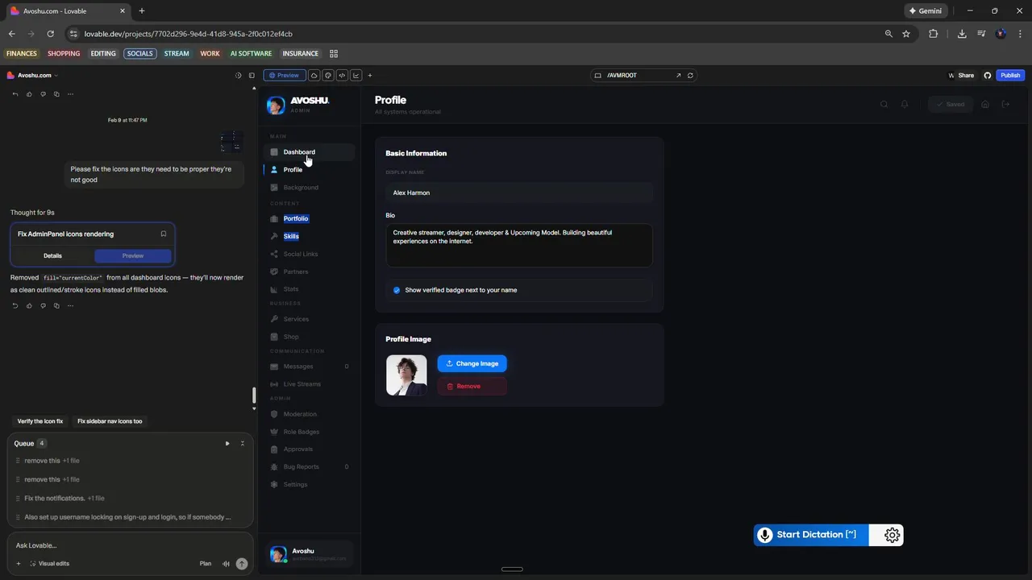This screenshot has width=1032, height=580.
Task: Click Fix sidebar nav icons too suggestion
Action: 110,421
